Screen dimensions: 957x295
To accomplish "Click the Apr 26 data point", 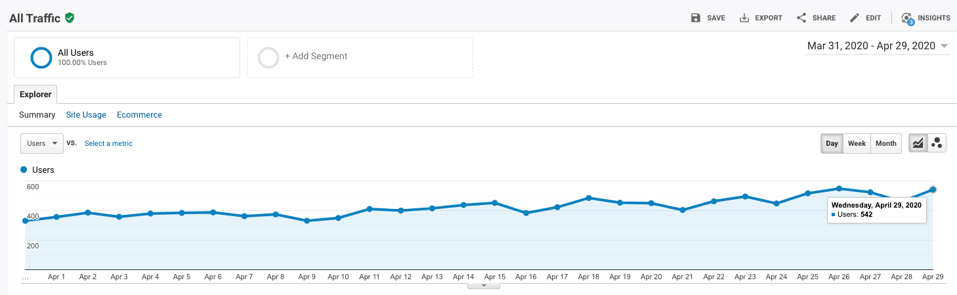I will tap(840, 189).
